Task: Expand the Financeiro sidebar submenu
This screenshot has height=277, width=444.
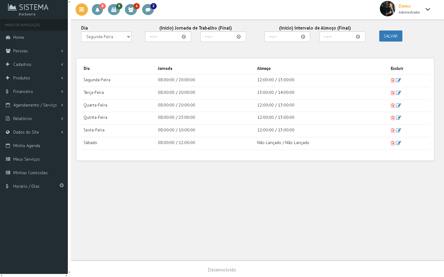Action: (34, 91)
